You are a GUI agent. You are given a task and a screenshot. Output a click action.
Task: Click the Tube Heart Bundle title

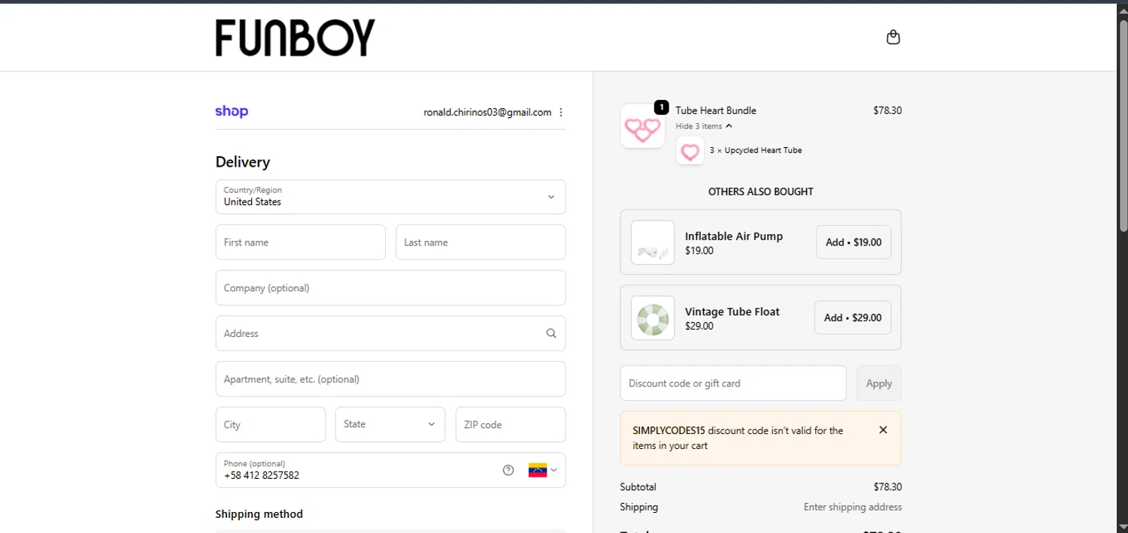pyautogui.click(x=716, y=110)
